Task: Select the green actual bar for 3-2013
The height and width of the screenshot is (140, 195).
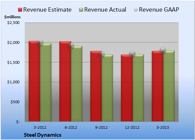Action: 169,86
